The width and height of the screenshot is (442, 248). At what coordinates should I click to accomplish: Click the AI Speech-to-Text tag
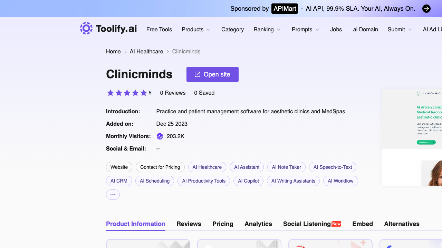[x=333, y=167]
